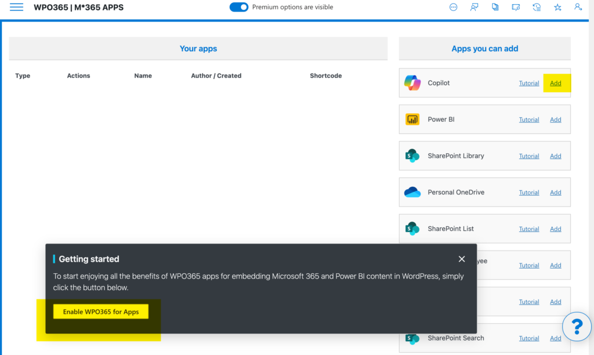
Task: Click the WPO365 | M*365 APPS title
Action: (78, 7)
